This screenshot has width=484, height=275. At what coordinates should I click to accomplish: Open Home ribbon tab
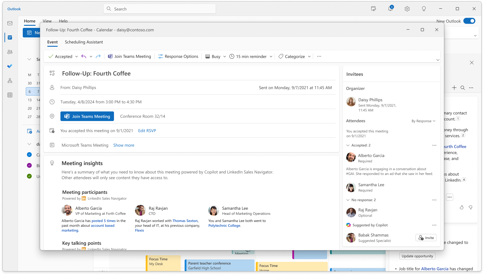point(30,21)
